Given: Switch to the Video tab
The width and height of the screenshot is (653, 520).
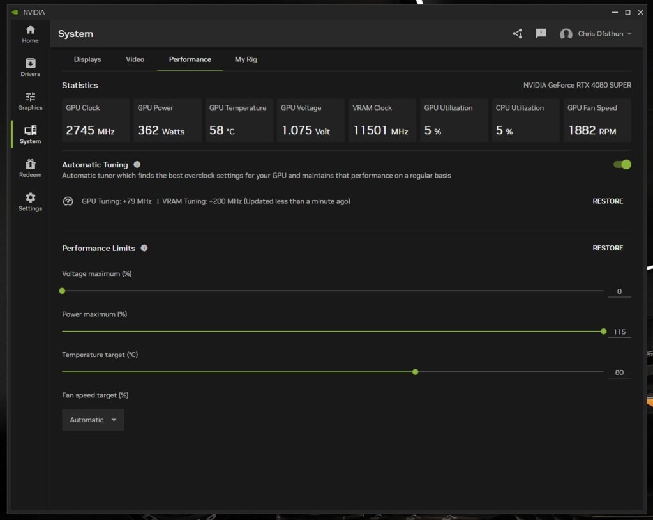Looking at the screenshot, I should [x=135, y=59].
